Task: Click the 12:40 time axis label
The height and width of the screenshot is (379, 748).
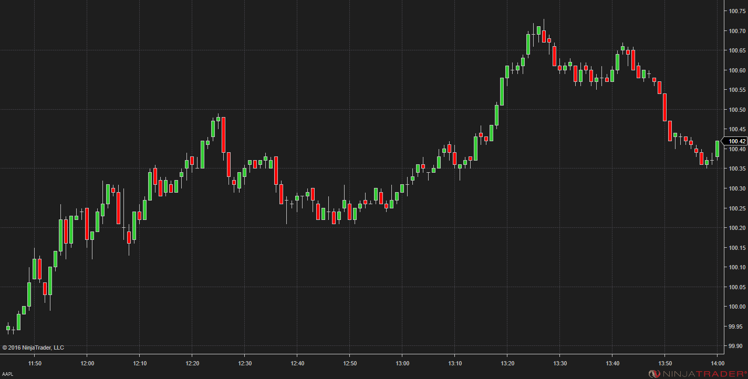Action: (297, 363)
